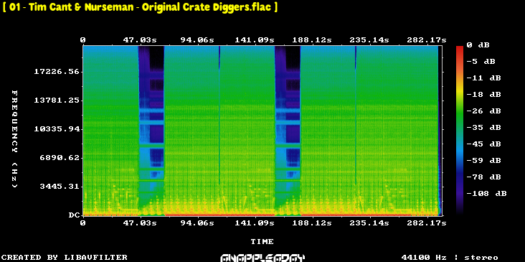
Task: Click the bottom '282.17s' time label
Action: 427,223
